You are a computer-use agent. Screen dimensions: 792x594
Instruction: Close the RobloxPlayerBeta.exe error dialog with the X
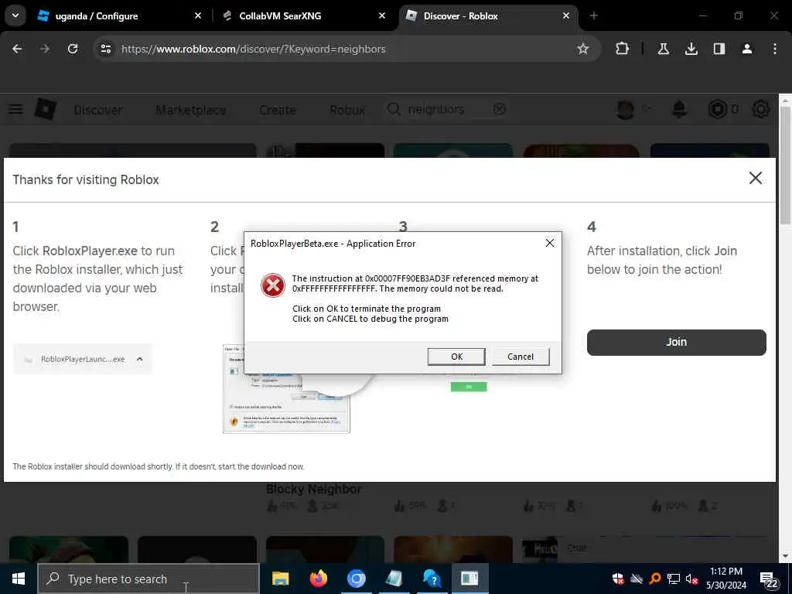pos(550,244)
